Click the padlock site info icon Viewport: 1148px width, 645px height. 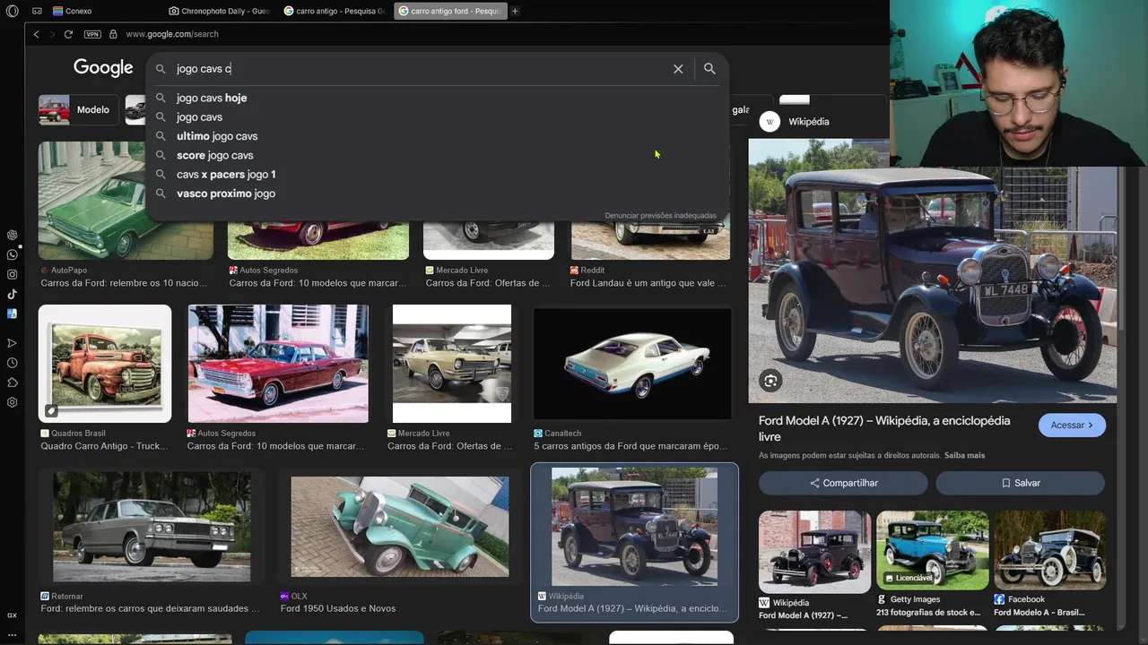pos(113,34)
